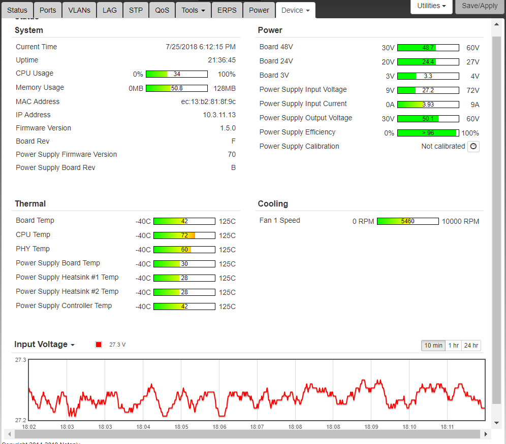
Task: Expand the Utilities dropdown menu
Action: (x=431, y=6)
